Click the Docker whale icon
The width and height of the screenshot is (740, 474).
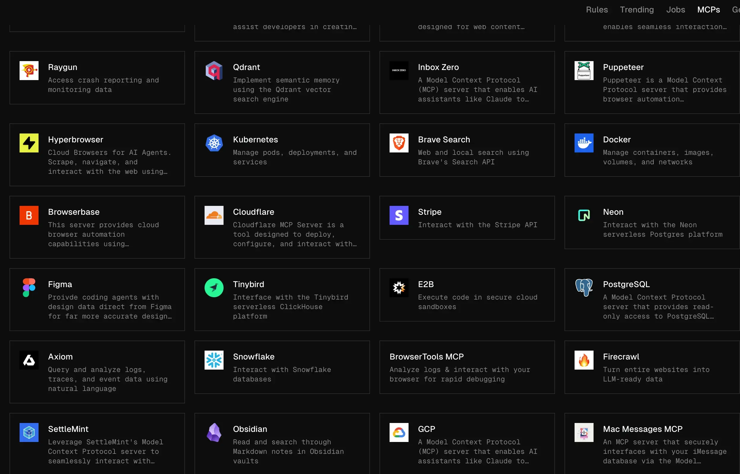click(x=583, y=143)
